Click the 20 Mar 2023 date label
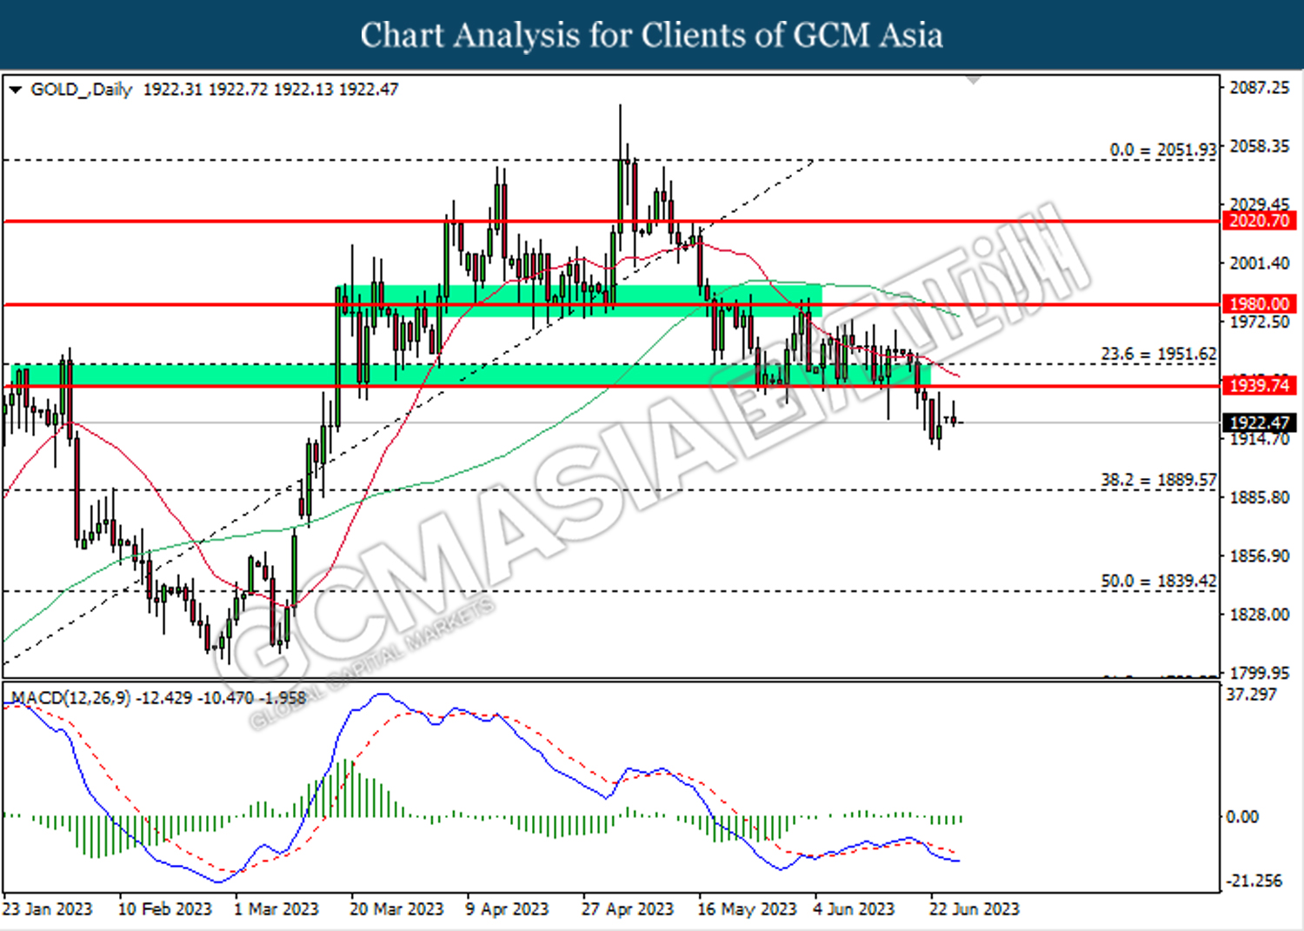Viewport: 1304px width, 931px height. [396, 909]
